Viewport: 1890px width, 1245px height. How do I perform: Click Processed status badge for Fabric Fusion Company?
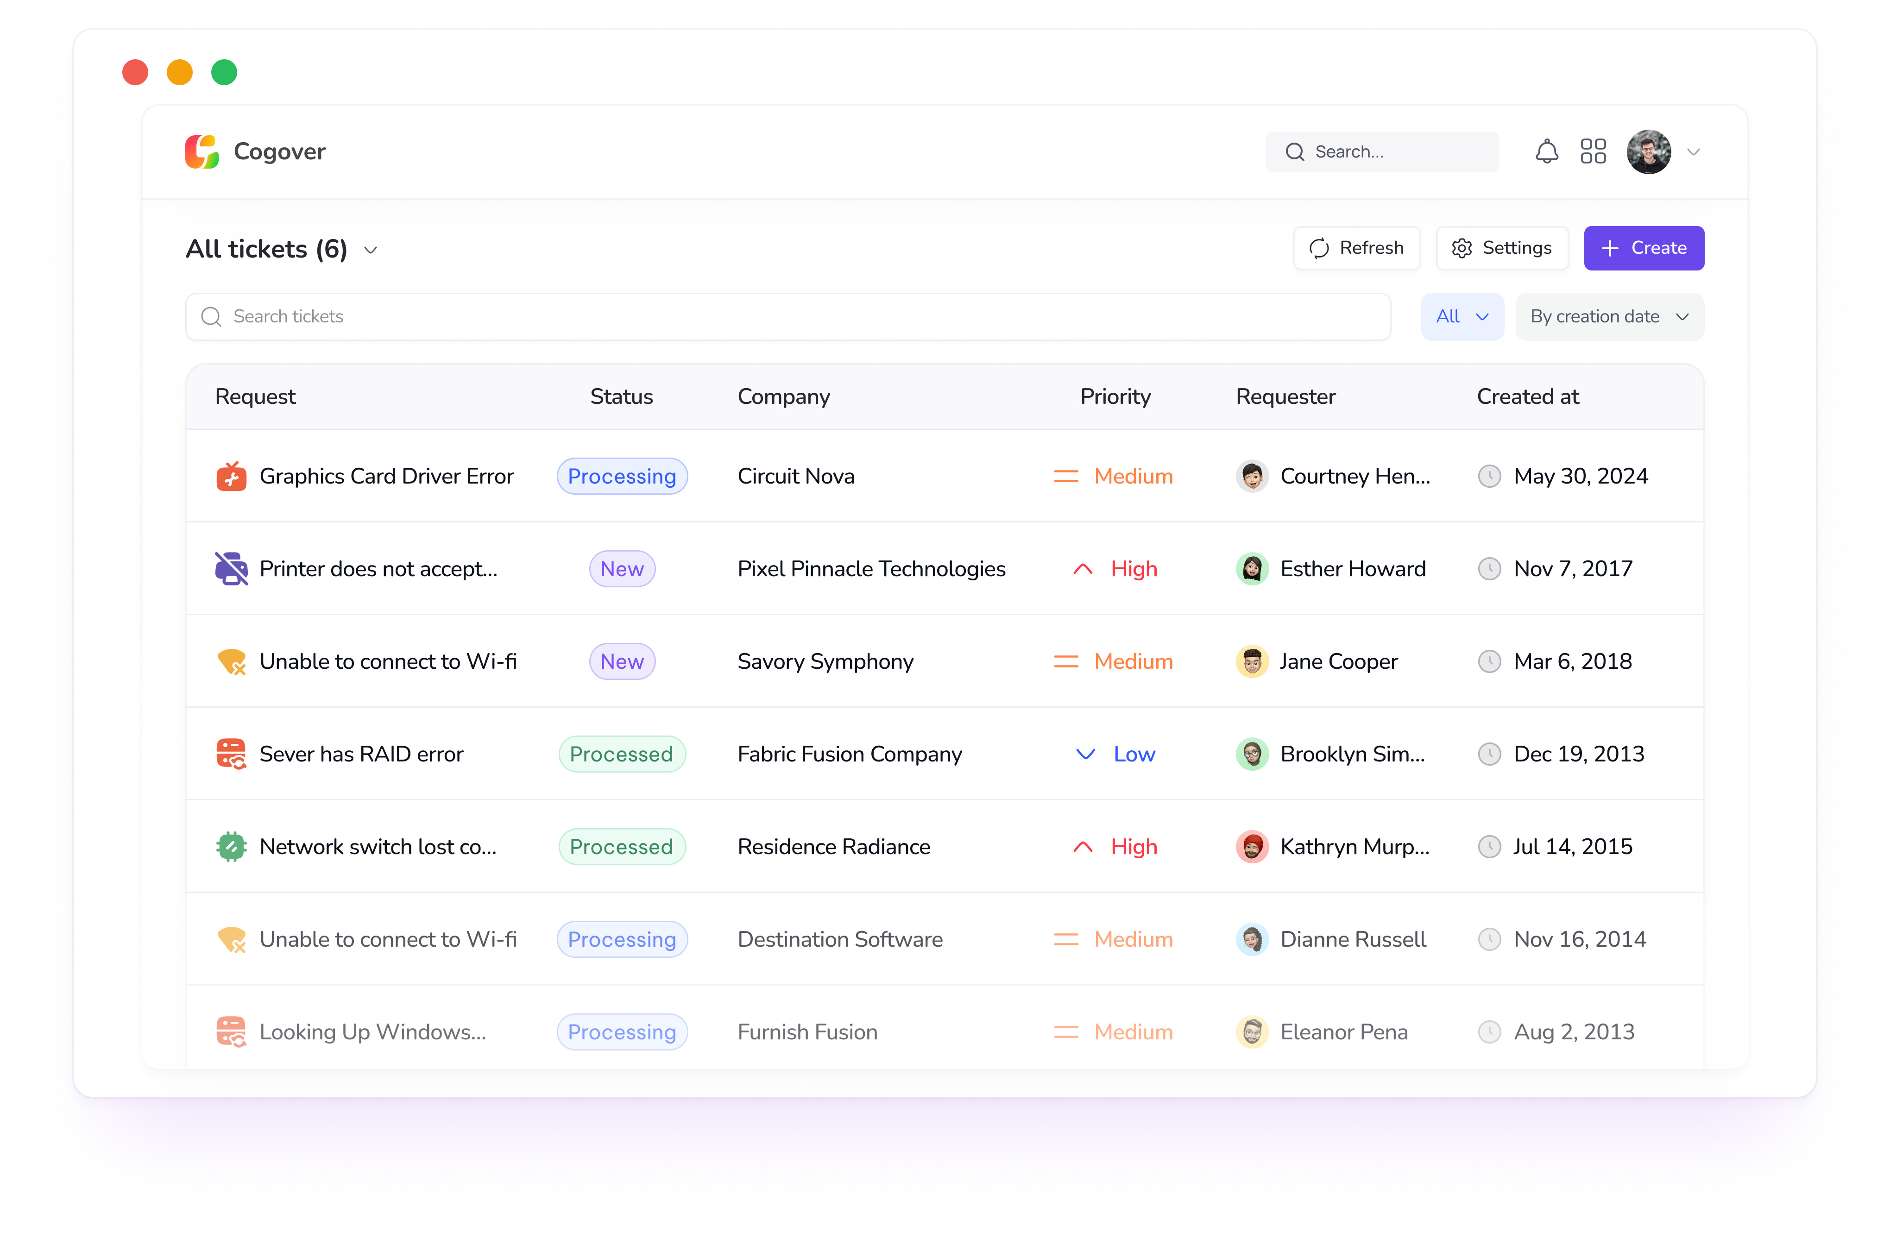coord(622,755)
